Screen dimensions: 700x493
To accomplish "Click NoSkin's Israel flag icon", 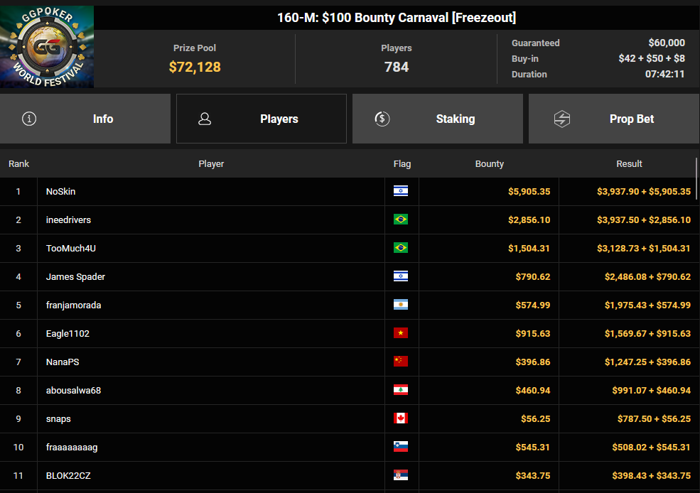I will click(400, 191).
